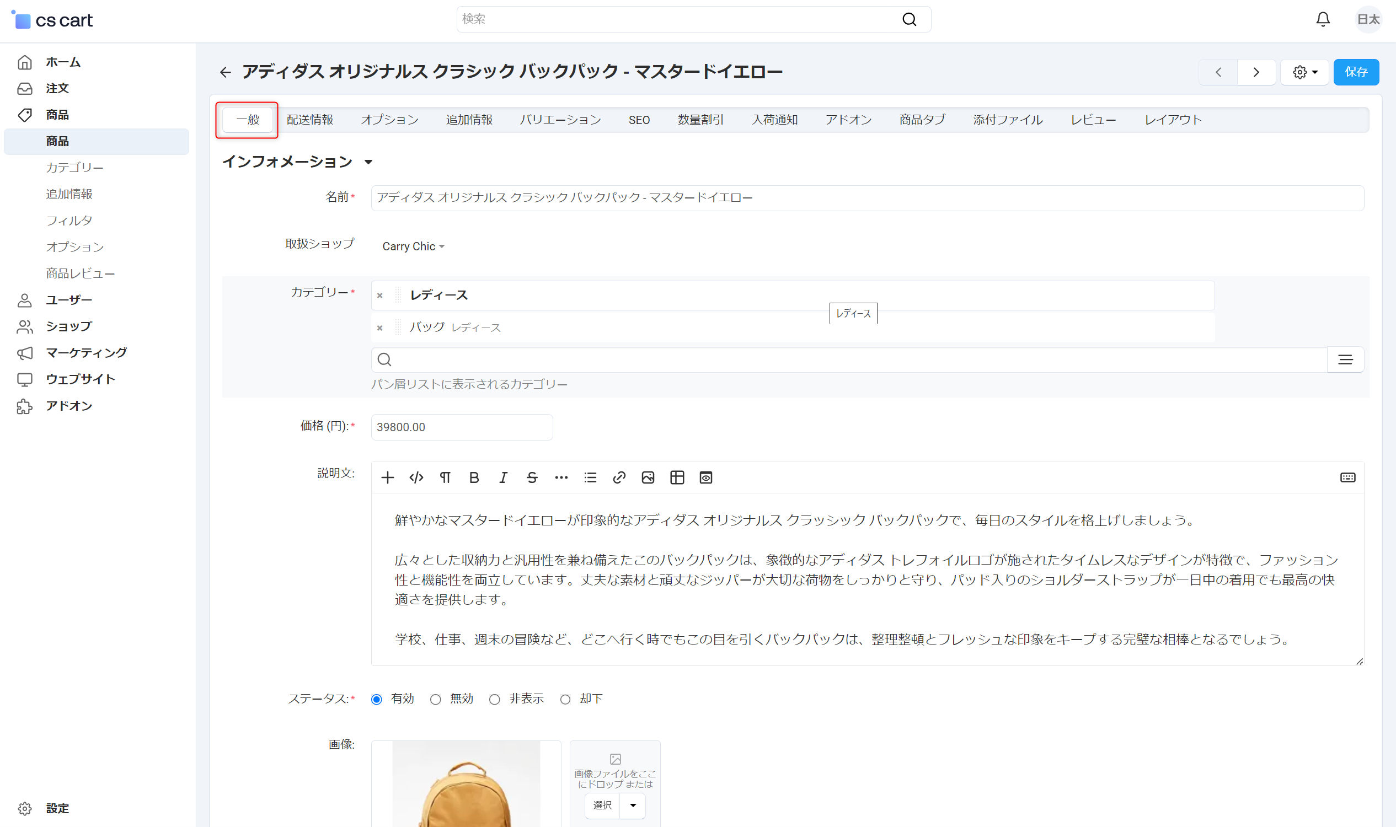The width and height of the screenshot is (1396, 827).
Task: Click the insert image icon in editor
Action: point(648,477)
